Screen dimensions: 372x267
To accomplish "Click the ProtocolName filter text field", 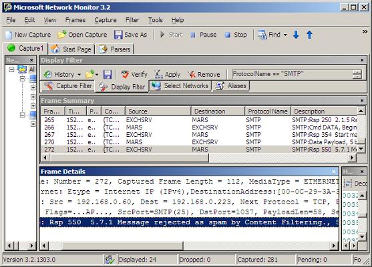I will (292, 74).
